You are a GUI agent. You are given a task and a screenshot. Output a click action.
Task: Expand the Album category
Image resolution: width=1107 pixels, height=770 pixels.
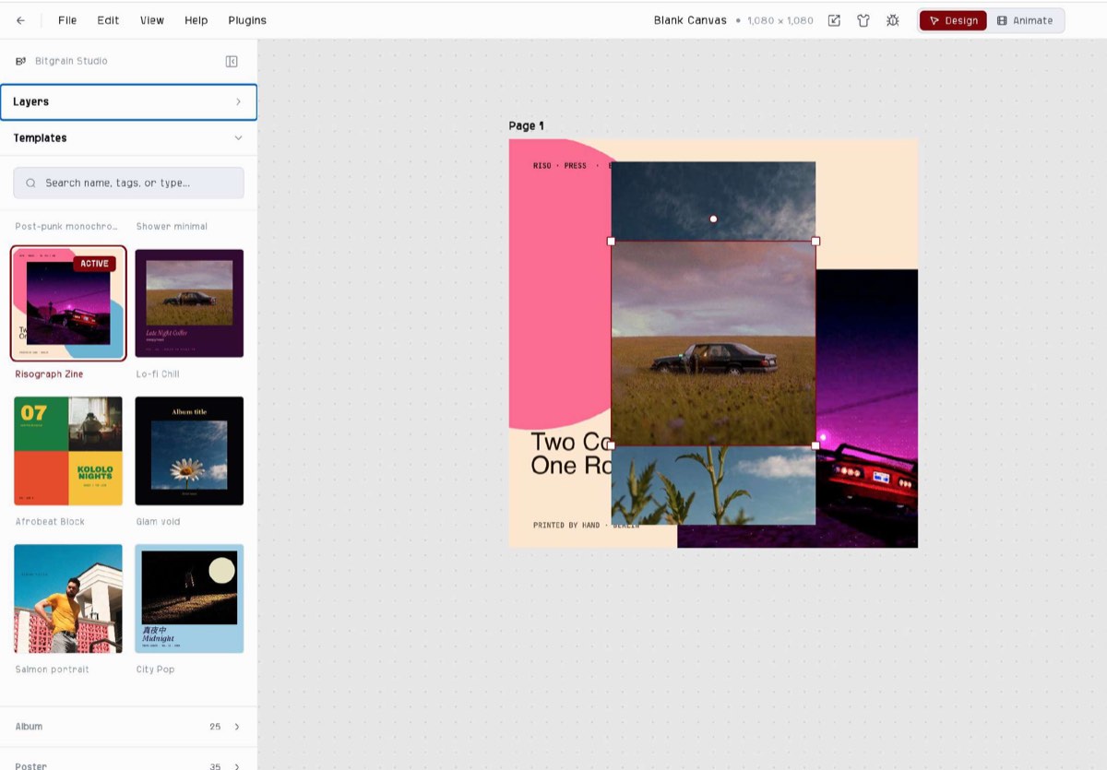(x=129, y=727)
